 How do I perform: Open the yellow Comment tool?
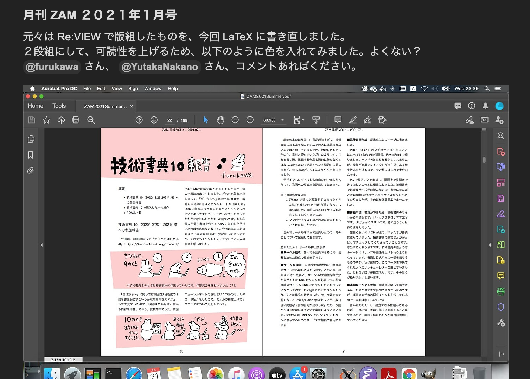[501, 276]
